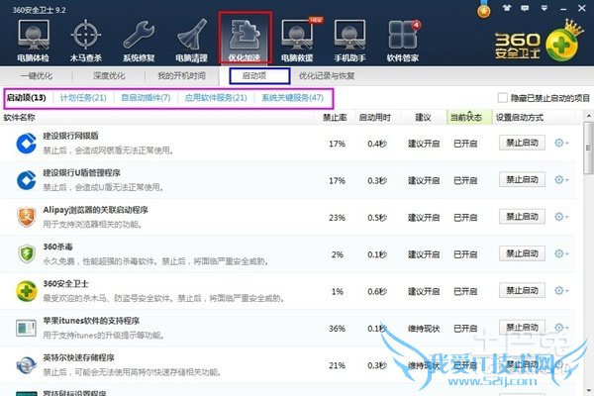Click 禁止启动 for 建设银行U盾管理程序
The image size is (594, 396).
click(522, 179)
